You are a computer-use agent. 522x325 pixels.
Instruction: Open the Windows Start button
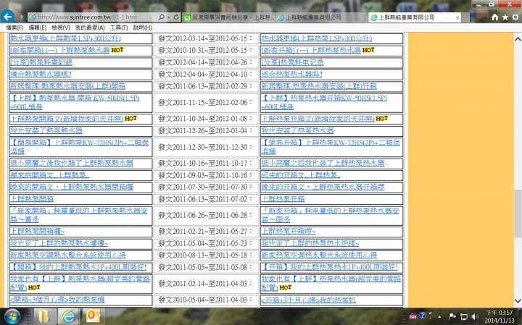click(12, 316)
